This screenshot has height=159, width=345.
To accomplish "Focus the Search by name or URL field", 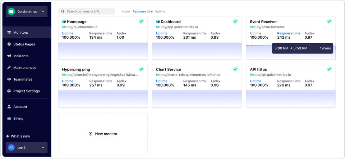I will coord(87,11).
